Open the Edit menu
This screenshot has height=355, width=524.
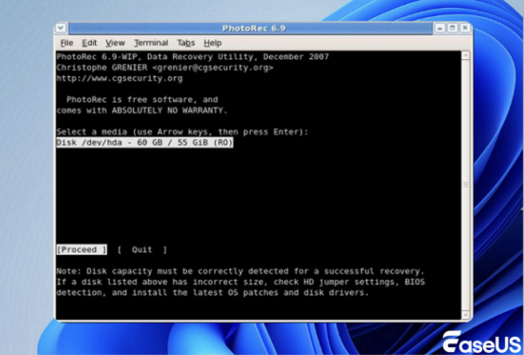[90, 43]
